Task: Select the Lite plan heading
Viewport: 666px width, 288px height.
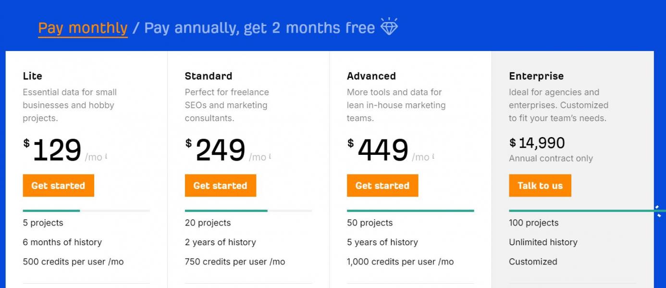Action: [x=33, y=76]
